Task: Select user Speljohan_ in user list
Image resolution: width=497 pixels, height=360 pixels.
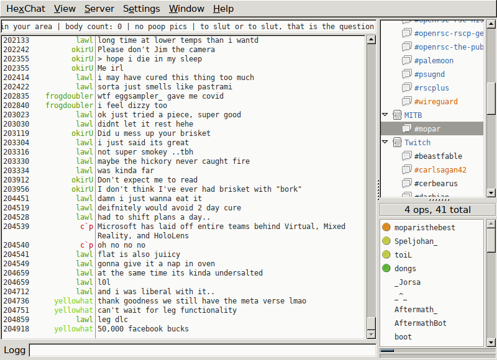Action: point(416,241)
